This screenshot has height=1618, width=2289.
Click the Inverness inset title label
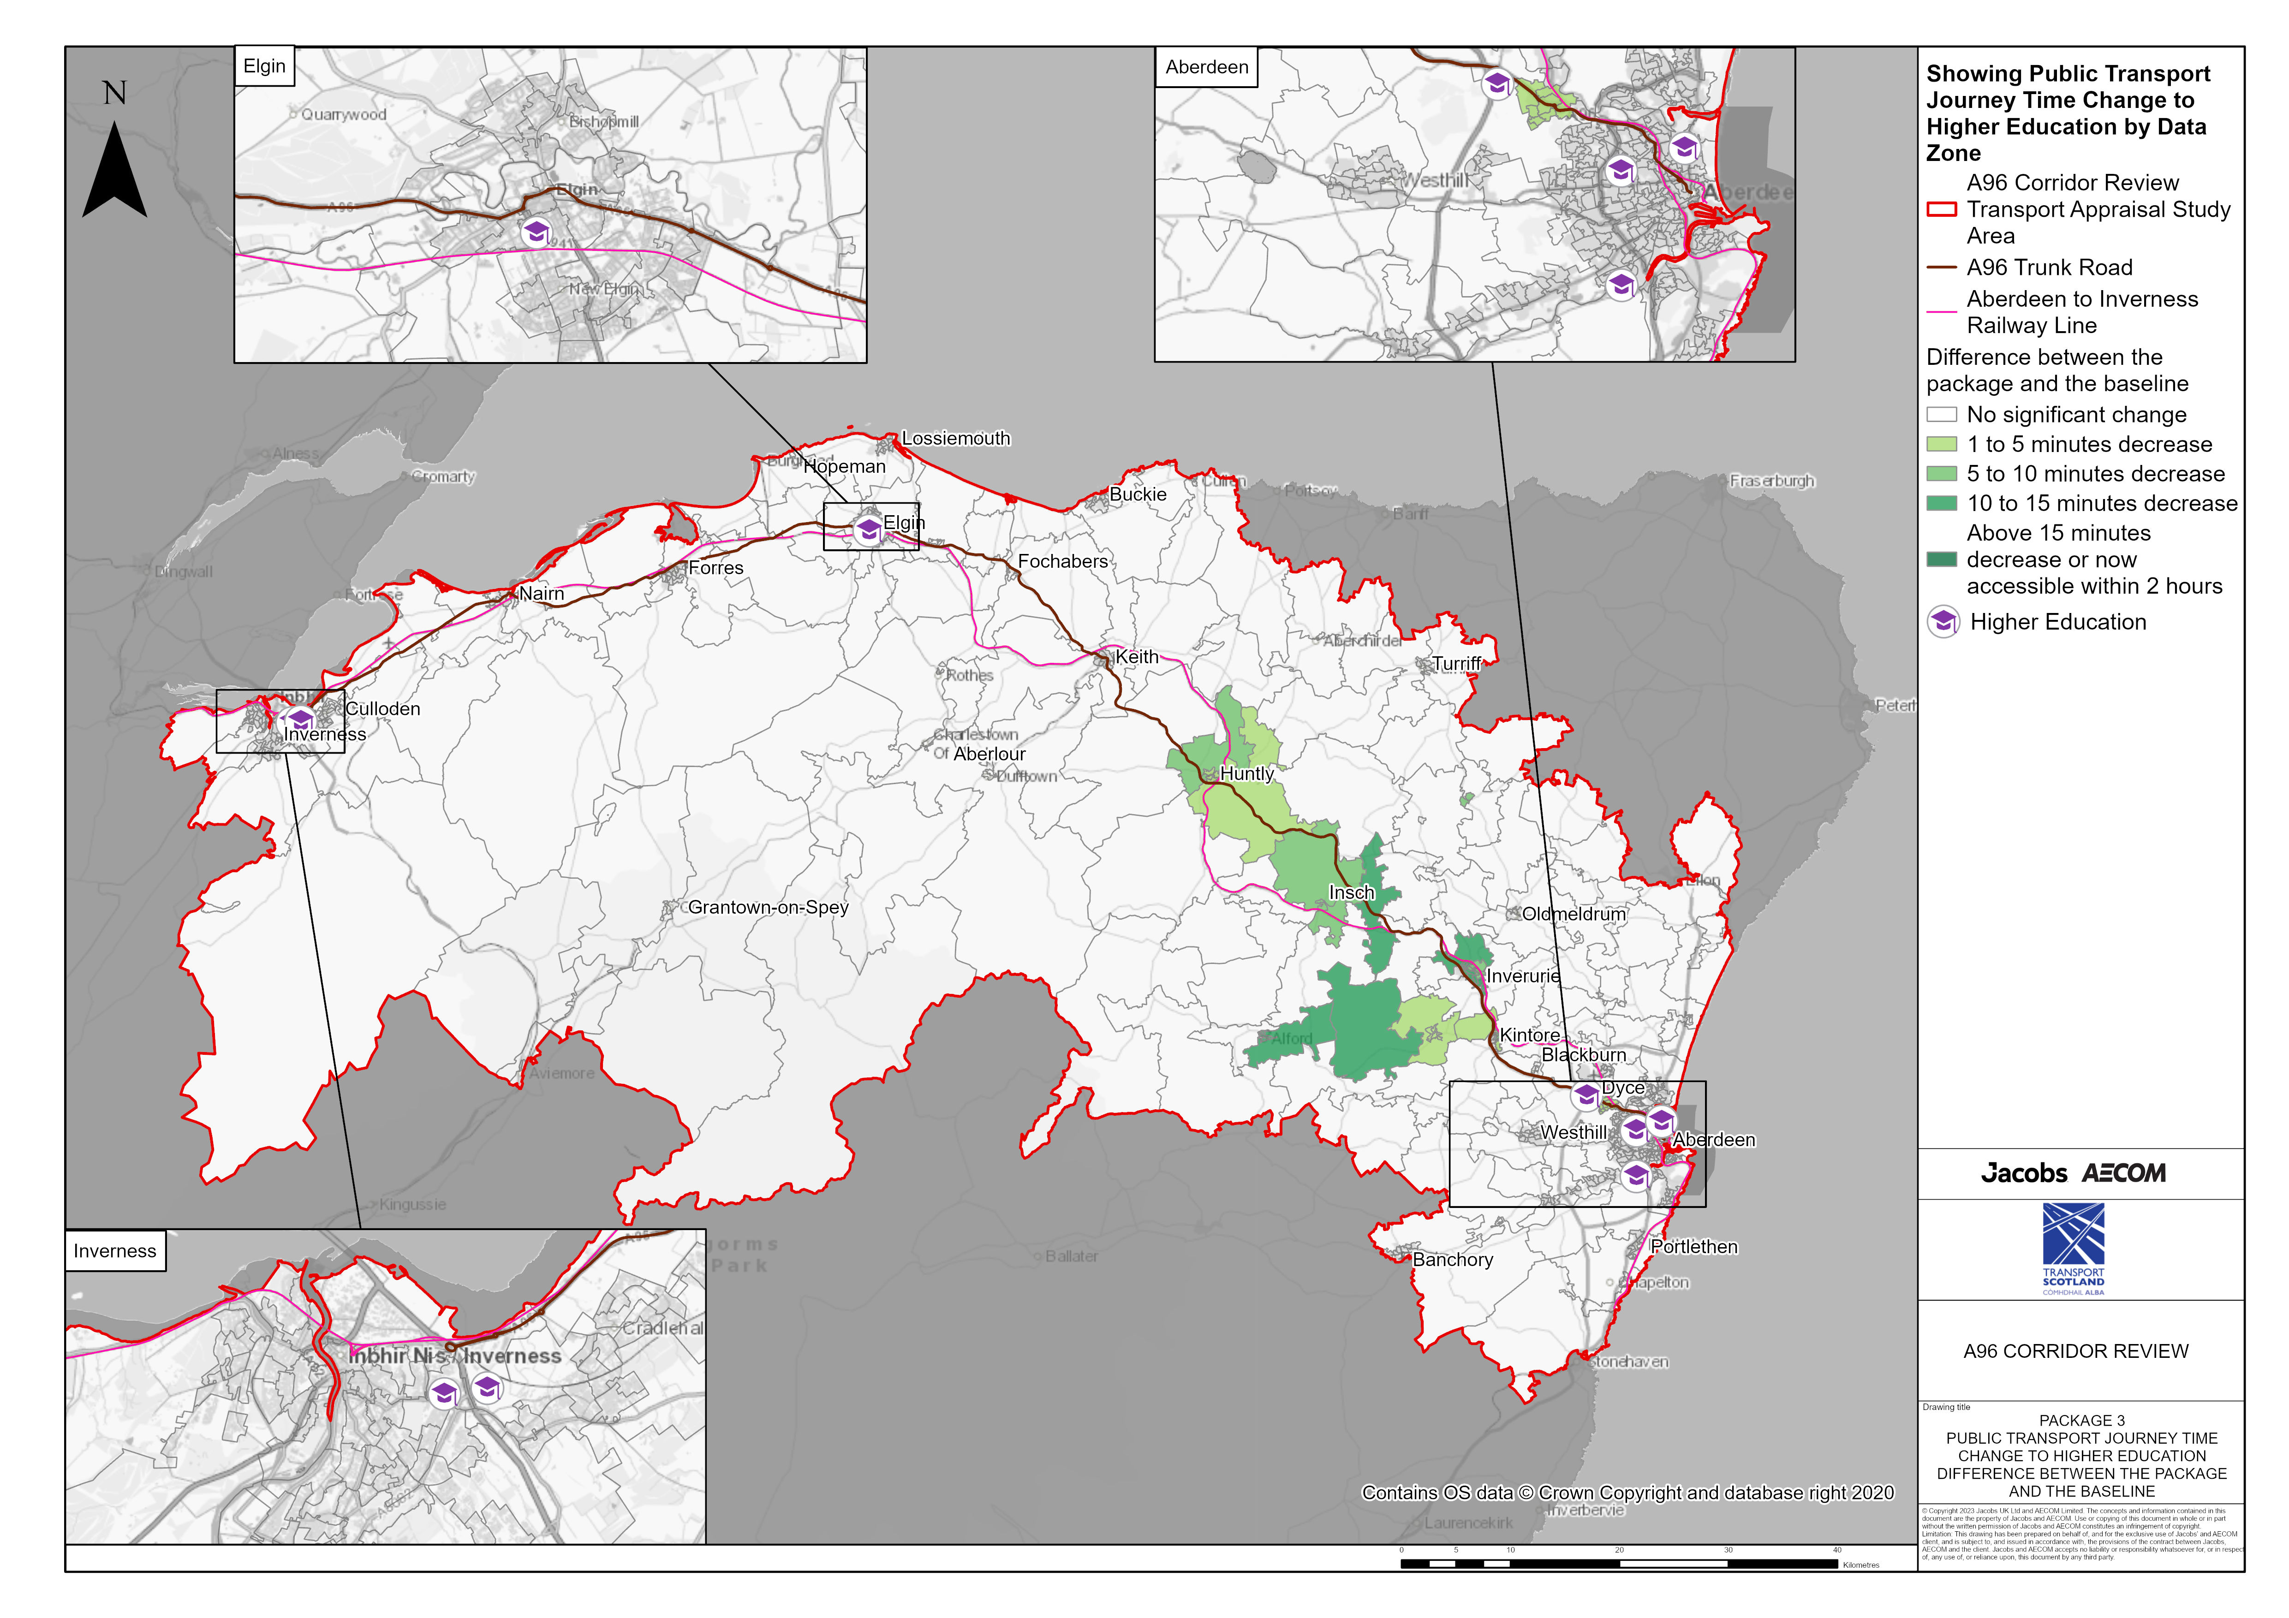click(115, 1251)
